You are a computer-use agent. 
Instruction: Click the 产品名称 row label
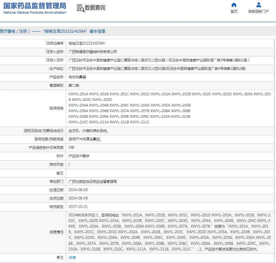[56, 77]
